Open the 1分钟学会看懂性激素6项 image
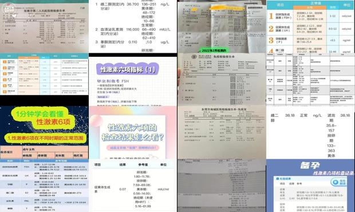This screenshot has width=355, height=212. (x=44, y=132)
